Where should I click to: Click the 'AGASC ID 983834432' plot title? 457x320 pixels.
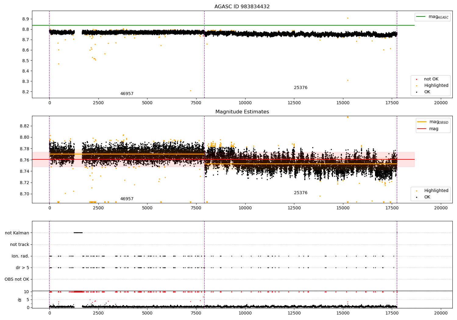pos(242,6)
